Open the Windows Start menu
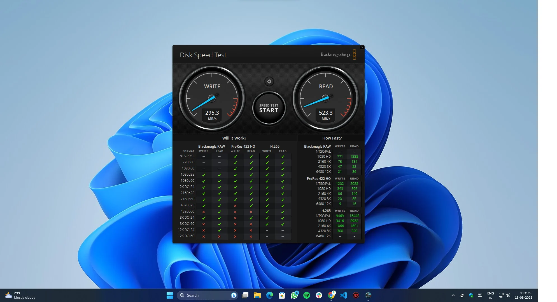 pyautogui.click(x=170, y=295)
